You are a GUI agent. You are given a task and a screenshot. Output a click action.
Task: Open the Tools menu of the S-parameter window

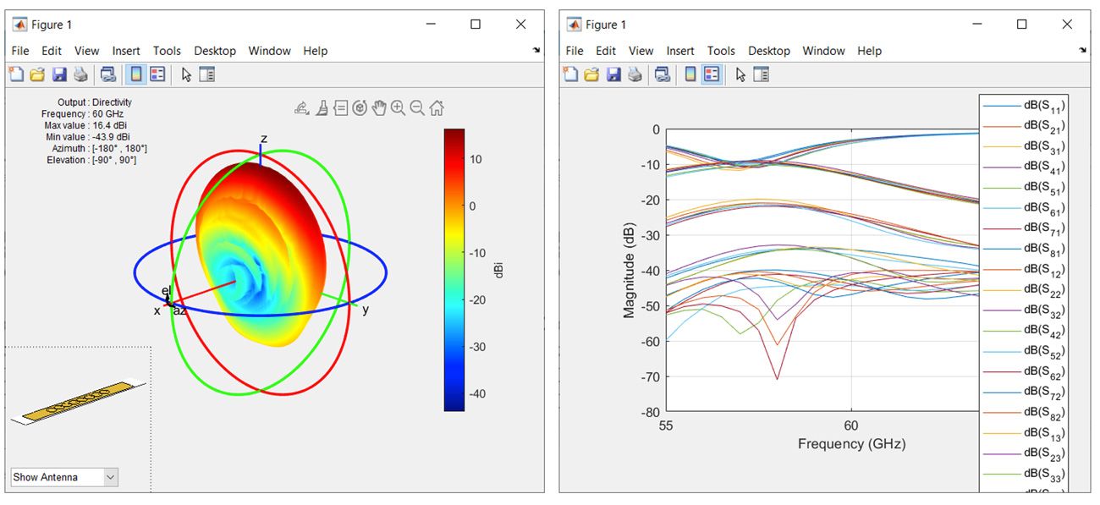pos(721,51)
